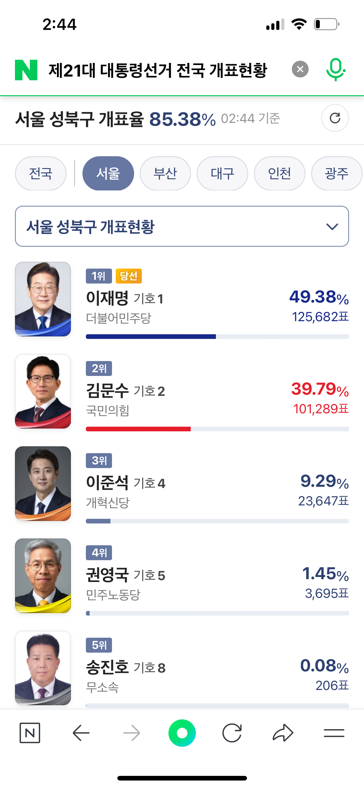The image size is (364, 788).
Task: Tap the green circle Naver search button
Action: tap(182, 733)
